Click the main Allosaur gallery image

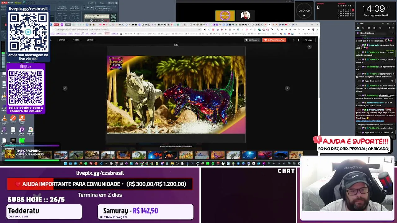click(176, 95)
